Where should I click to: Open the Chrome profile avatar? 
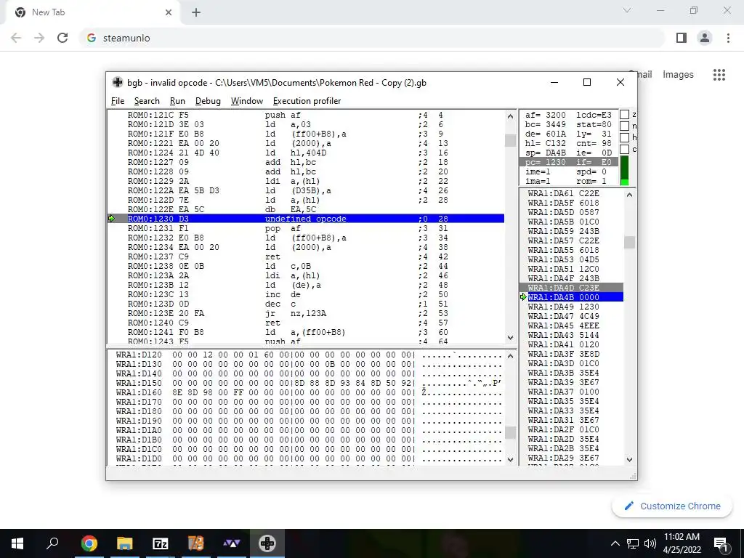(705, 38)
